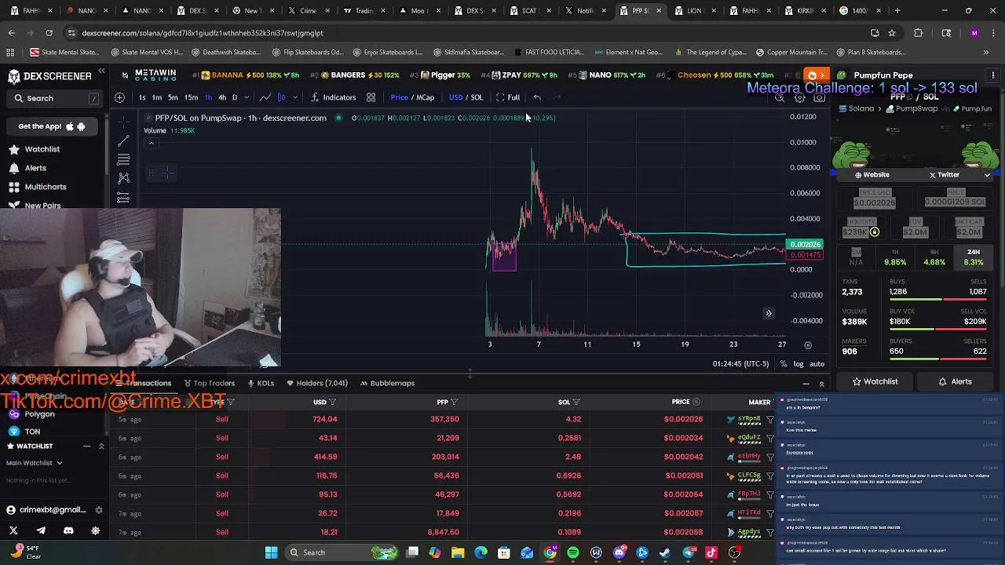The height and width of the screenshot is (565, 1005).
Task: Click the scroll-to-latest-bar arrows icon
Action: (769, 313)
